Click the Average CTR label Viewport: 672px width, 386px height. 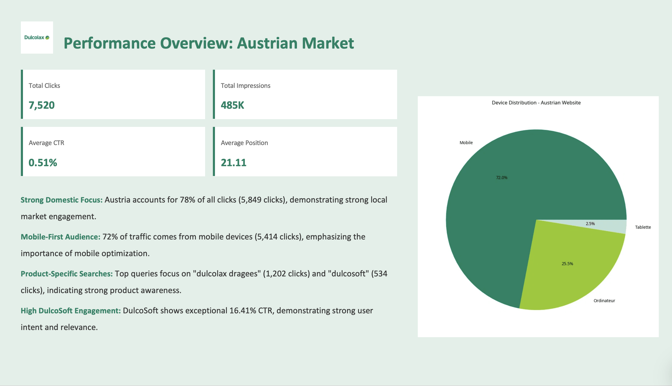[46, 143]
